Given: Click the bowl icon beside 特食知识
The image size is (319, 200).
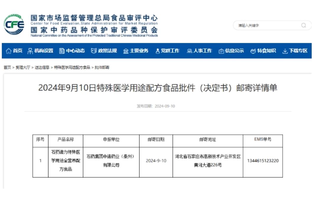Looking at the screenshot, I should click(253, 51).
